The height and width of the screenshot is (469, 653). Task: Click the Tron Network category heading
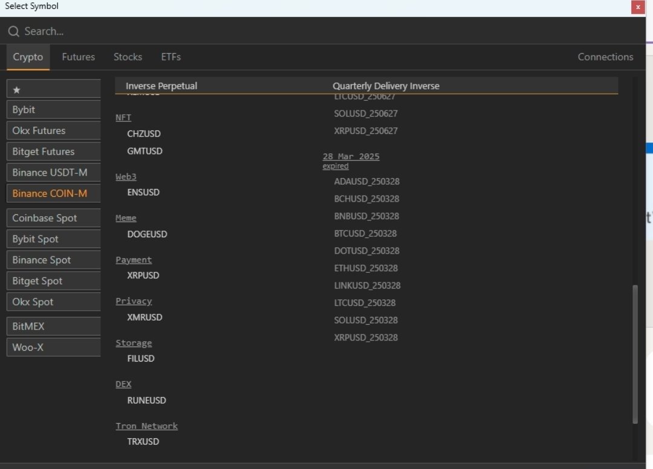146,426
